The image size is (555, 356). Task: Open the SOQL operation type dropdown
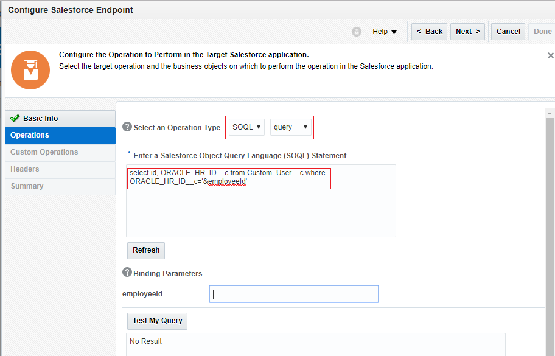click(246, 127)
